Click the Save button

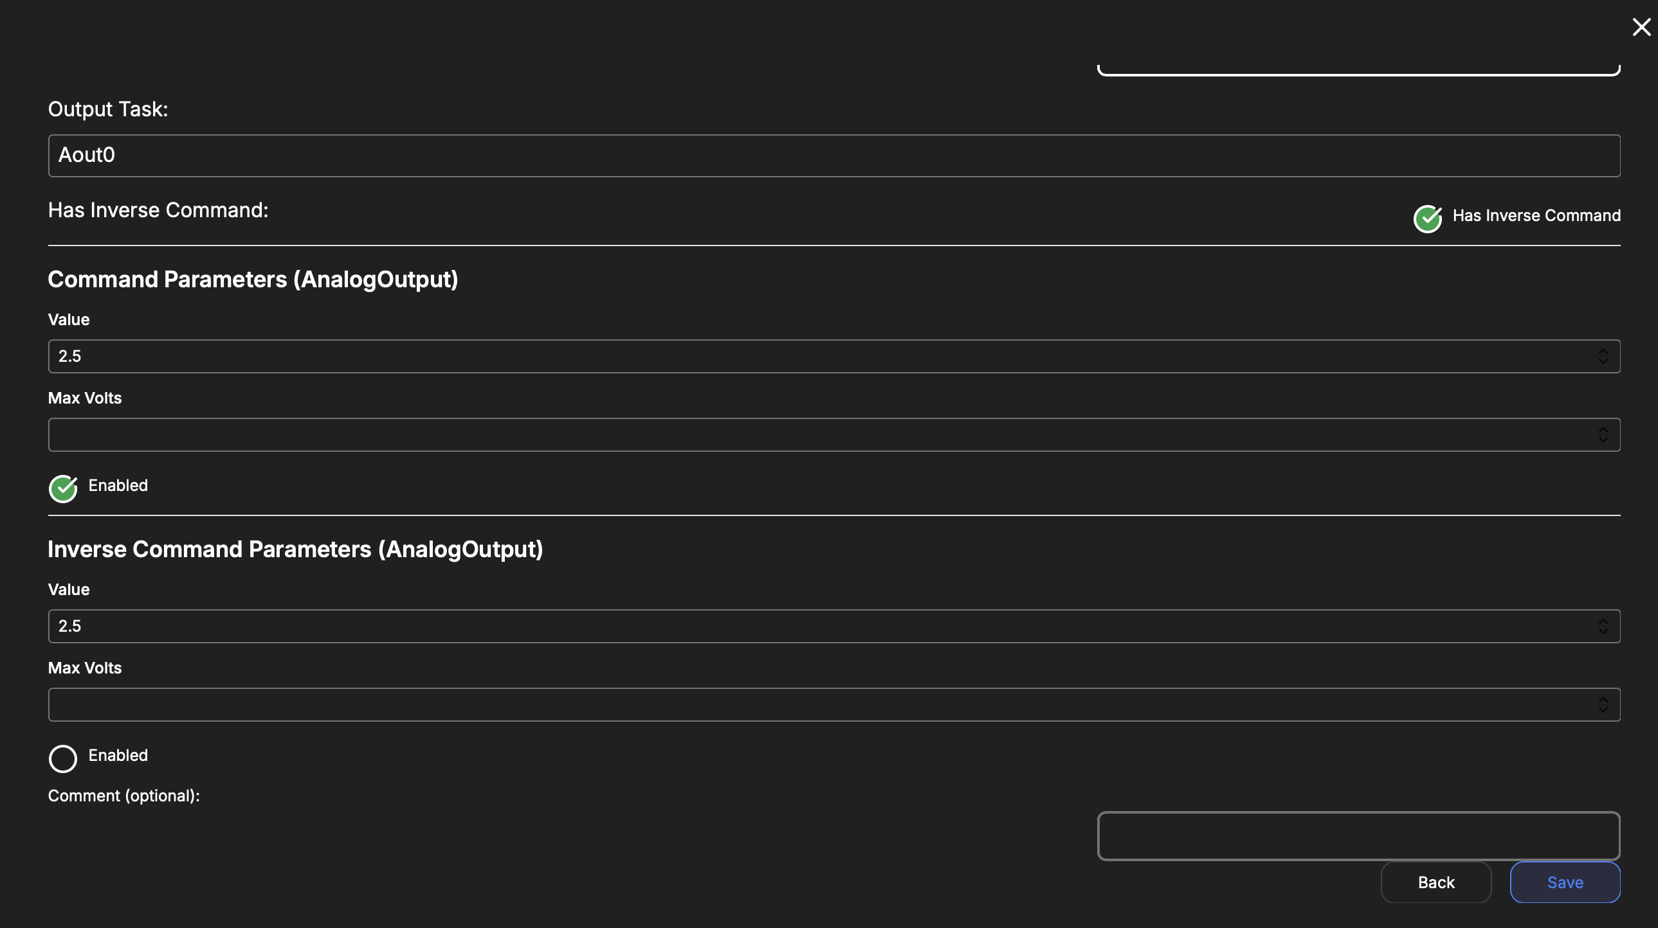1565,882
